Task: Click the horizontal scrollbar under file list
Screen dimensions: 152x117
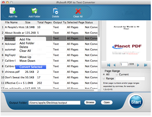Action: 48,90
